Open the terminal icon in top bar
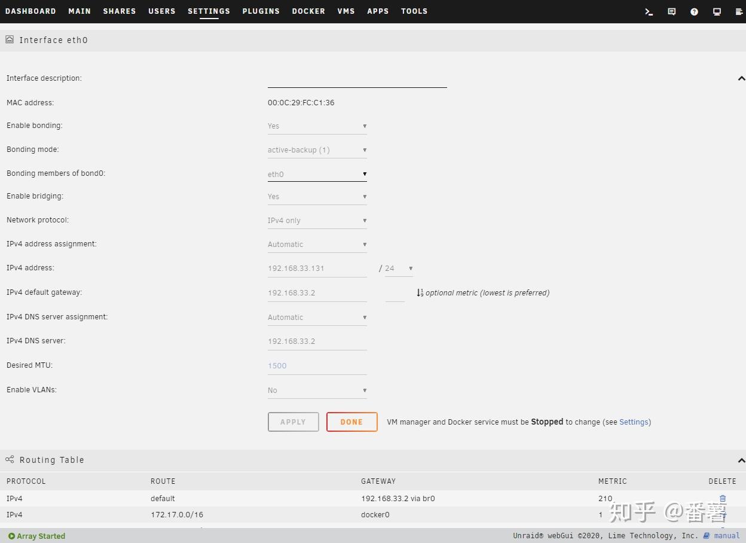 649,11
